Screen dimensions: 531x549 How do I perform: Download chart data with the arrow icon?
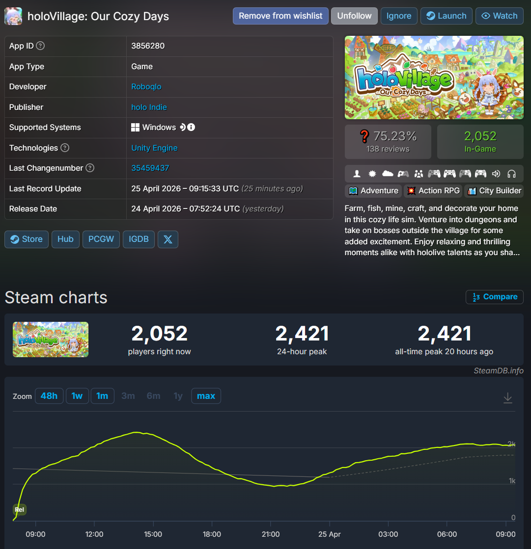[507, 398]
